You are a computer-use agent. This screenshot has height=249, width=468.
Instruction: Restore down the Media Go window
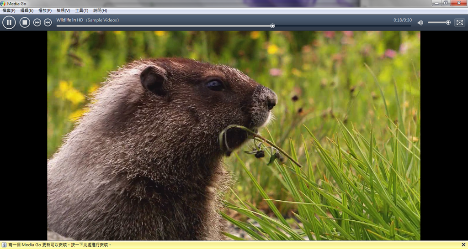pyautogui.click(x=446, y=3)
